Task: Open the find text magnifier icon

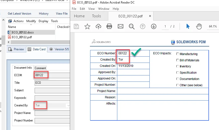Action: 132,26
